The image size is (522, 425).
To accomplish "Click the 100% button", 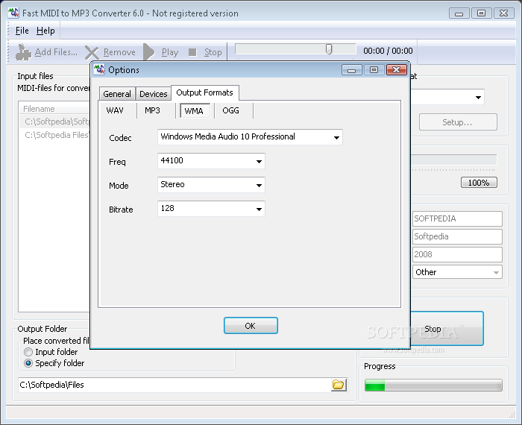I will click(x=479, y=183).
